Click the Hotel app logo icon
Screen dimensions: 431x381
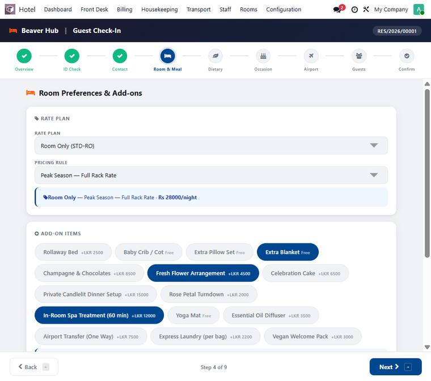(10, 9)
